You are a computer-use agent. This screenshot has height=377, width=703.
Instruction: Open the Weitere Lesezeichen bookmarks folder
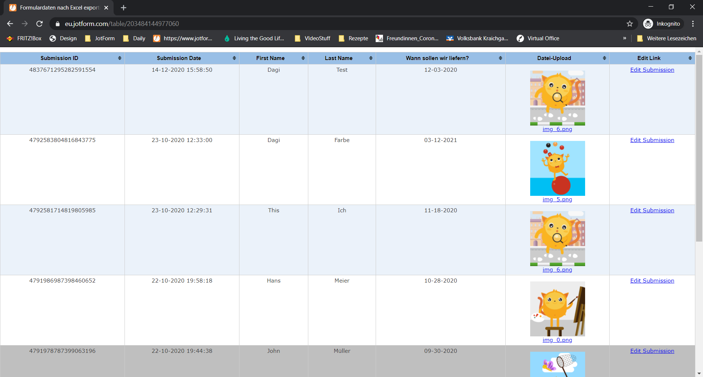click(x=667, y=38)
